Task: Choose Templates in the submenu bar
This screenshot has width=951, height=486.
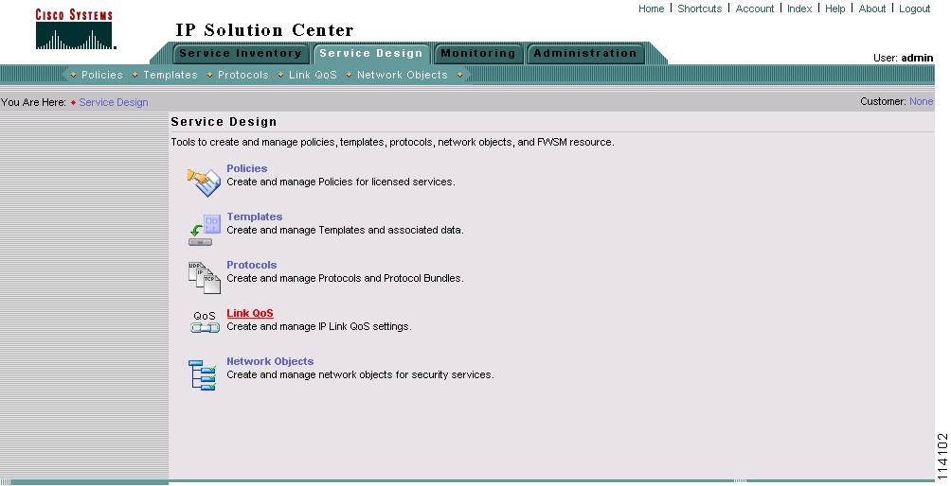Action: tap(170, 75)
